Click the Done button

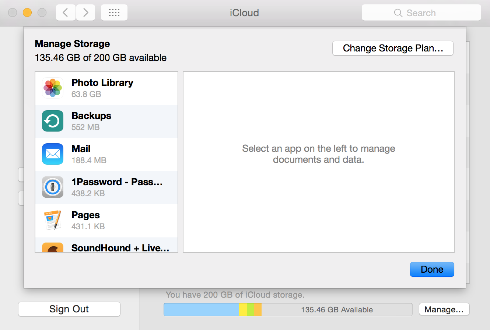click(432, 269)
